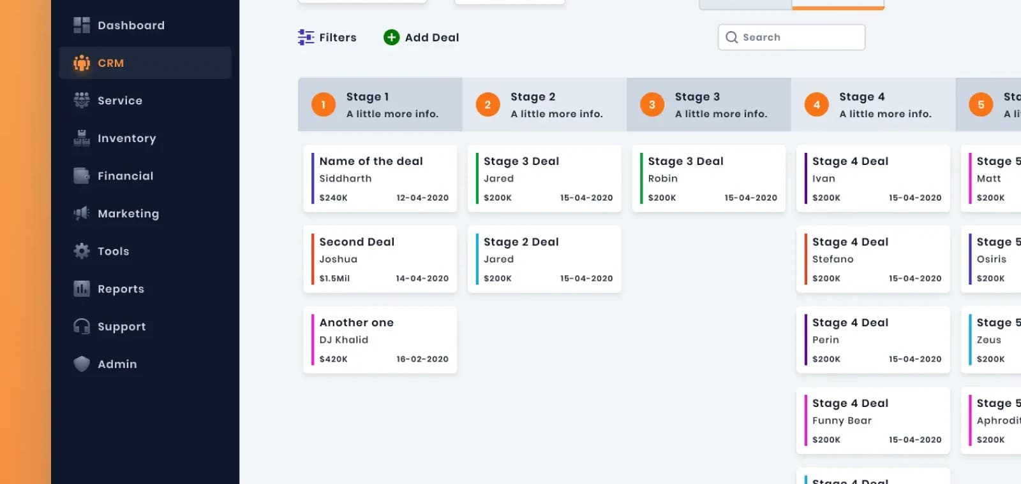Click the Support headset icon
Image resolution: width=1021 pixels, height=484 pixels.
tap(82, 326)
